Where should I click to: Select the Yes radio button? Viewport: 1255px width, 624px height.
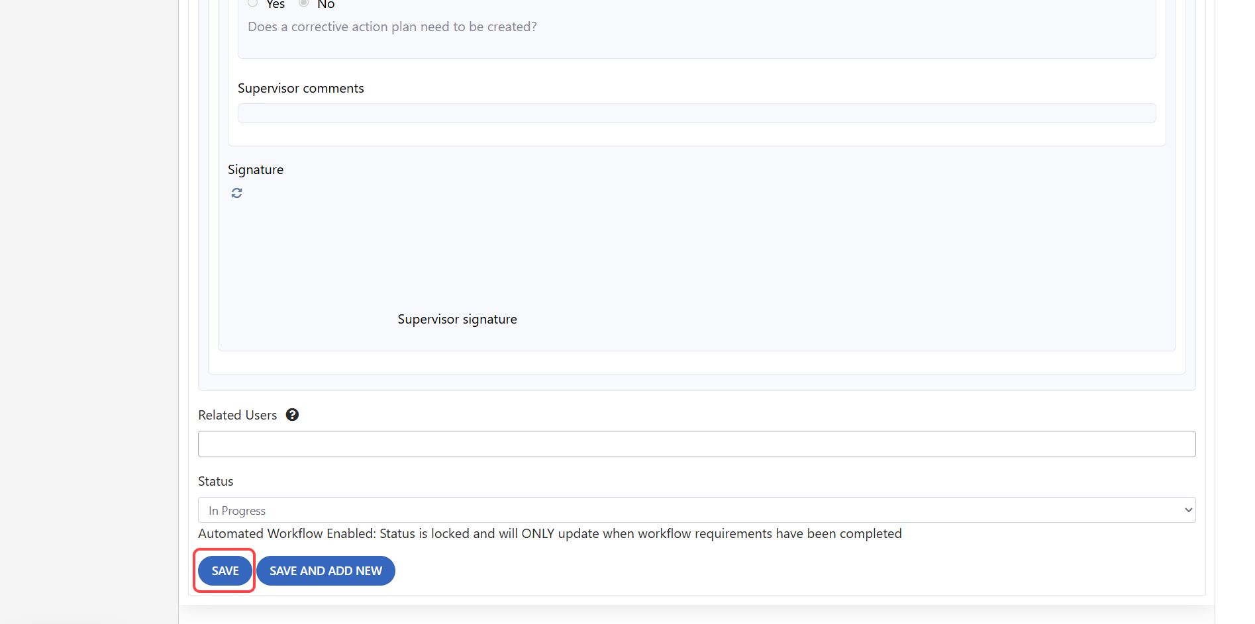253,3
